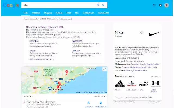This screenshot has height=108, width=174.
Task: Open the Más menu
Action: coord(77,13)
